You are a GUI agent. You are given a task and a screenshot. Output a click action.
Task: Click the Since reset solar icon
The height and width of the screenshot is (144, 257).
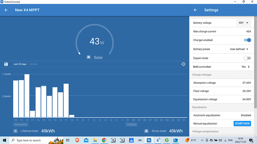point(146,131)
